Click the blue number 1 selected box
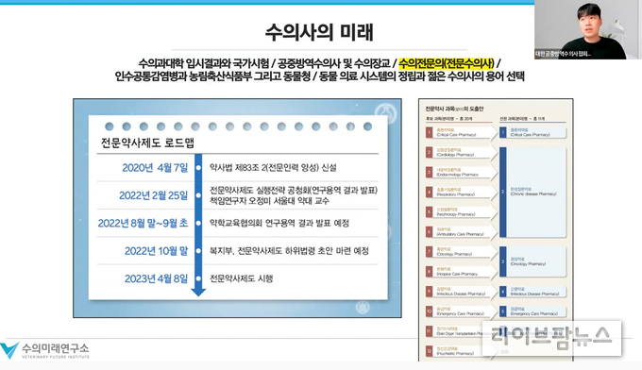This screenshot has height=370, width=642. pos(503,132)
